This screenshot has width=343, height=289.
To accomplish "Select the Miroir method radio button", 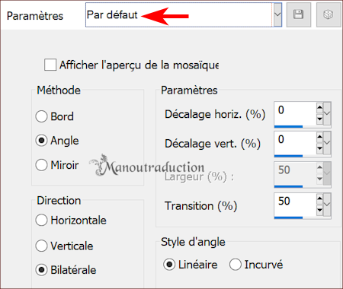I will point(41,165).
